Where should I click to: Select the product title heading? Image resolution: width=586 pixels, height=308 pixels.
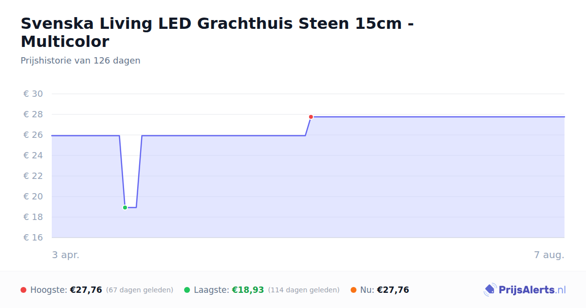[217, 32]
